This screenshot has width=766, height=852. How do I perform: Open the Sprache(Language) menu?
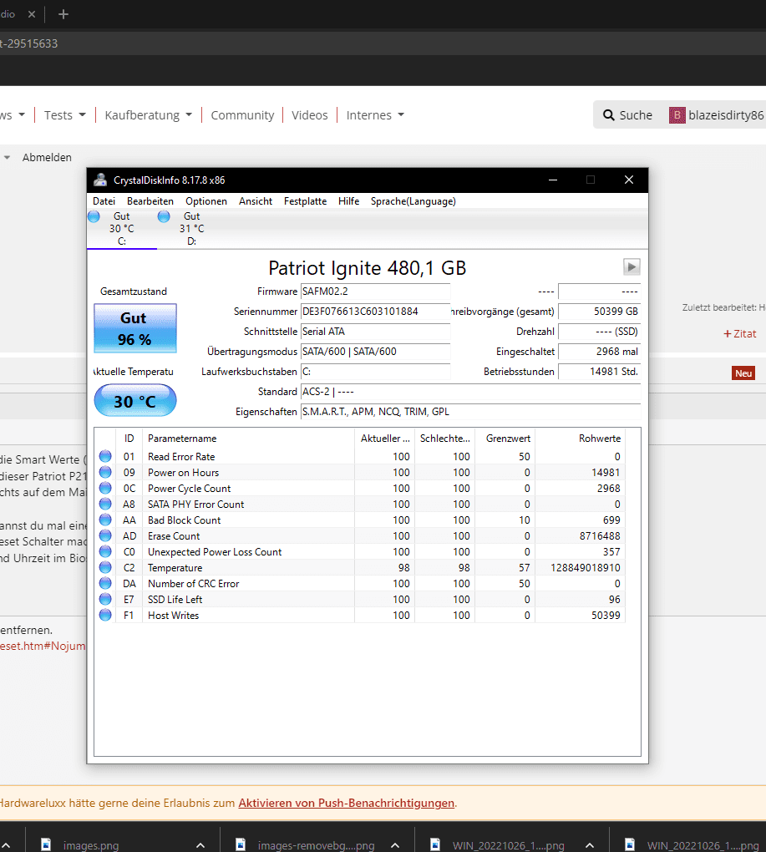click(x=413, y=201)
